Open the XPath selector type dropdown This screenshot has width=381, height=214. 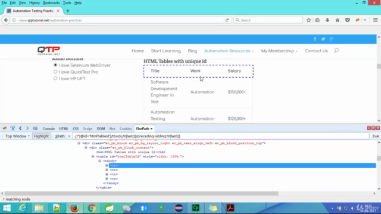[x=62, y=136]
